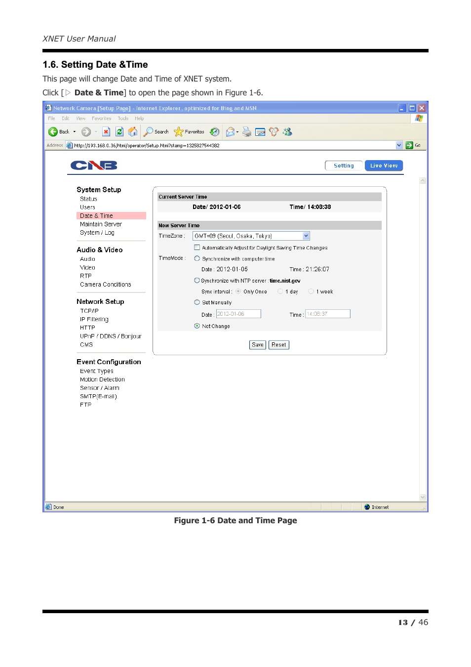Open the Back button history arrow
The height and width of the screenshot is (667, 471).
coord(75,131)
